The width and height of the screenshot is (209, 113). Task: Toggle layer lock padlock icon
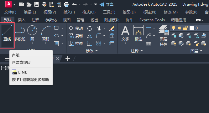click(185, 28)
